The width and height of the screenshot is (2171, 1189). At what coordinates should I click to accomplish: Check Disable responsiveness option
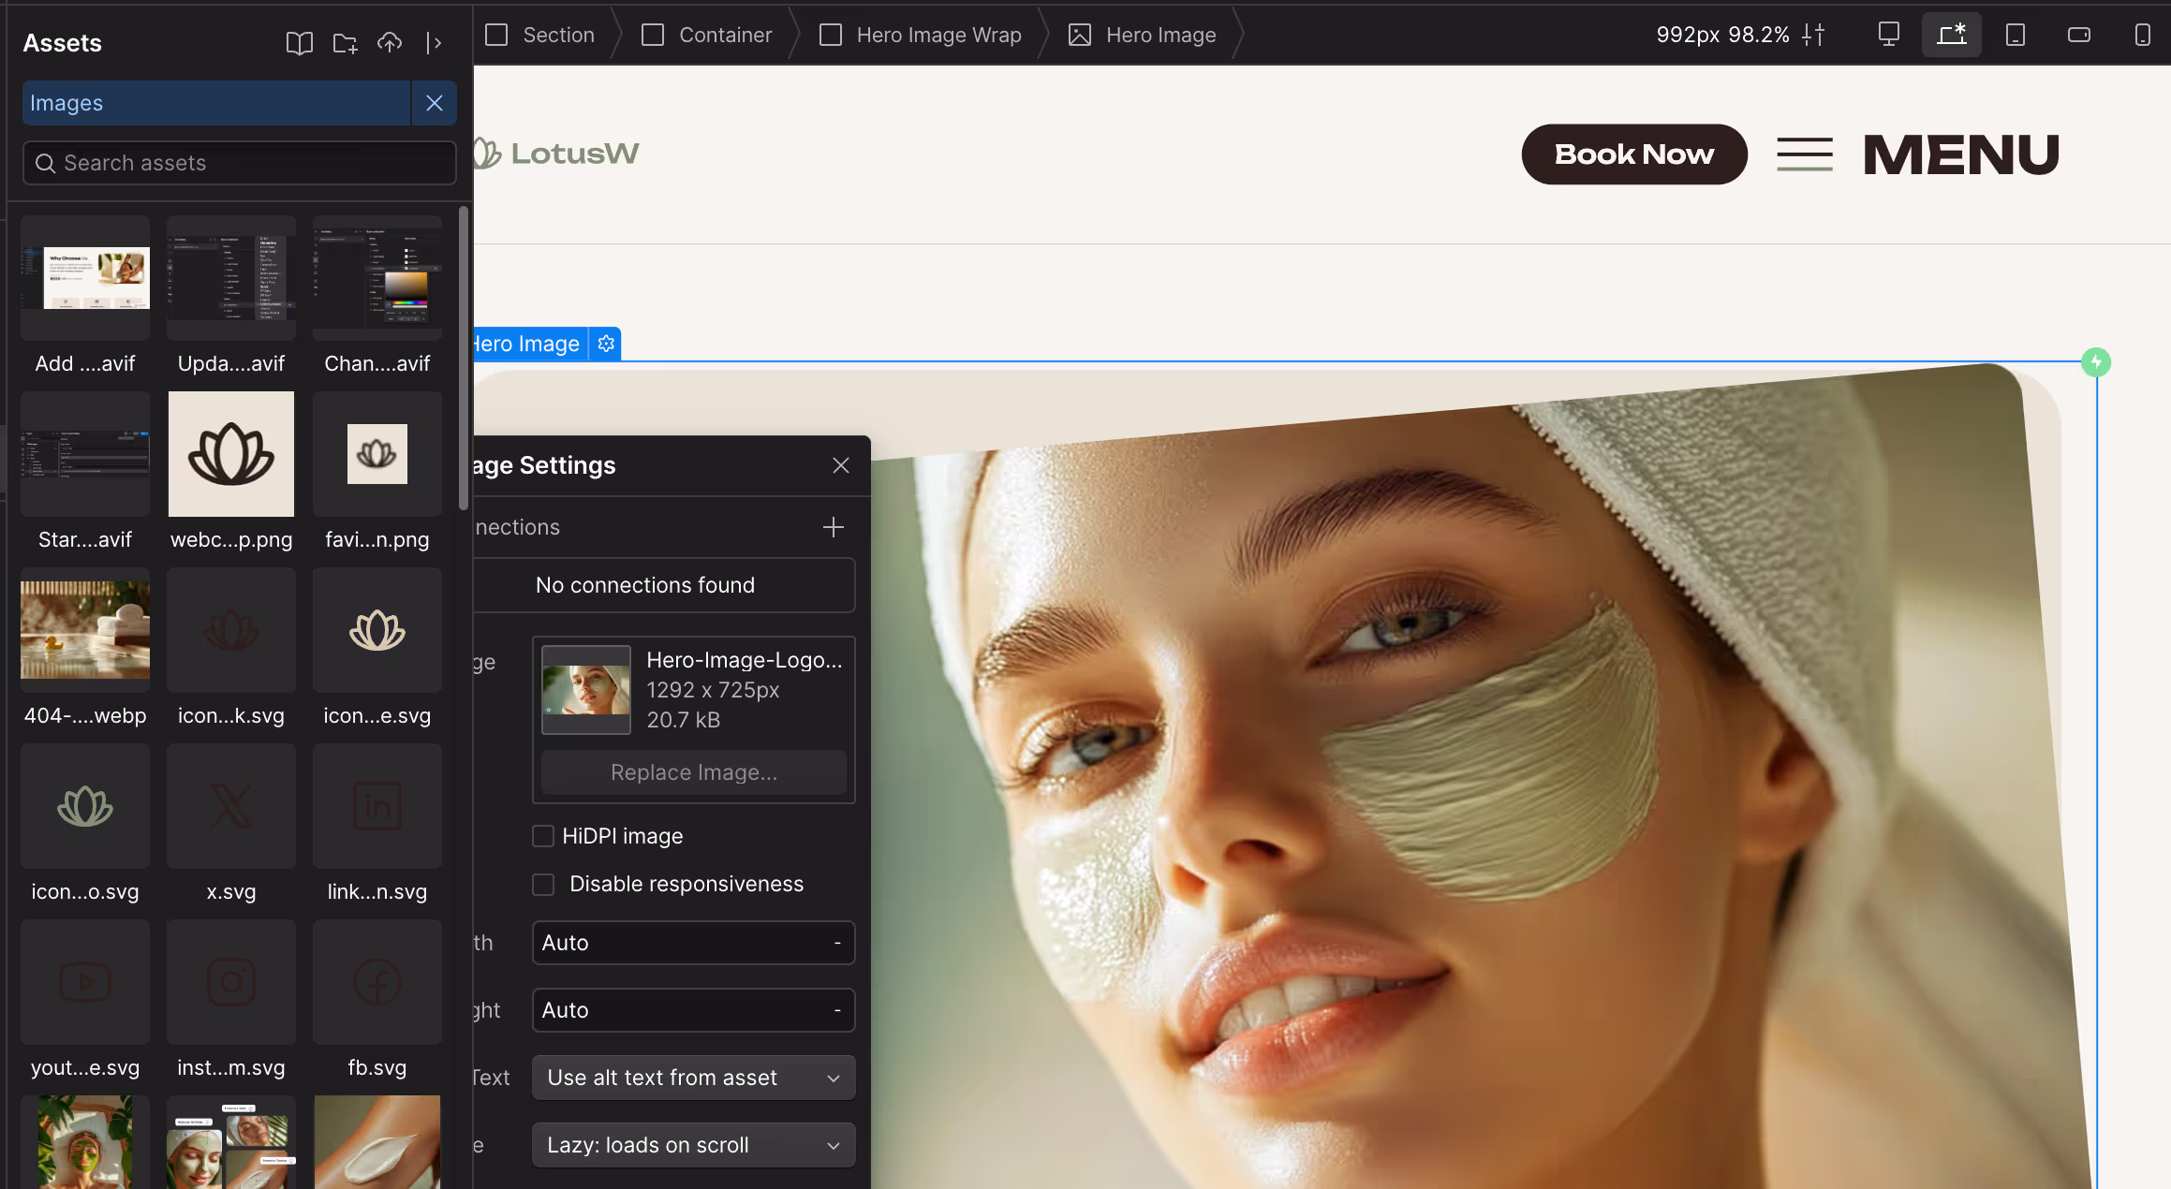543,885
